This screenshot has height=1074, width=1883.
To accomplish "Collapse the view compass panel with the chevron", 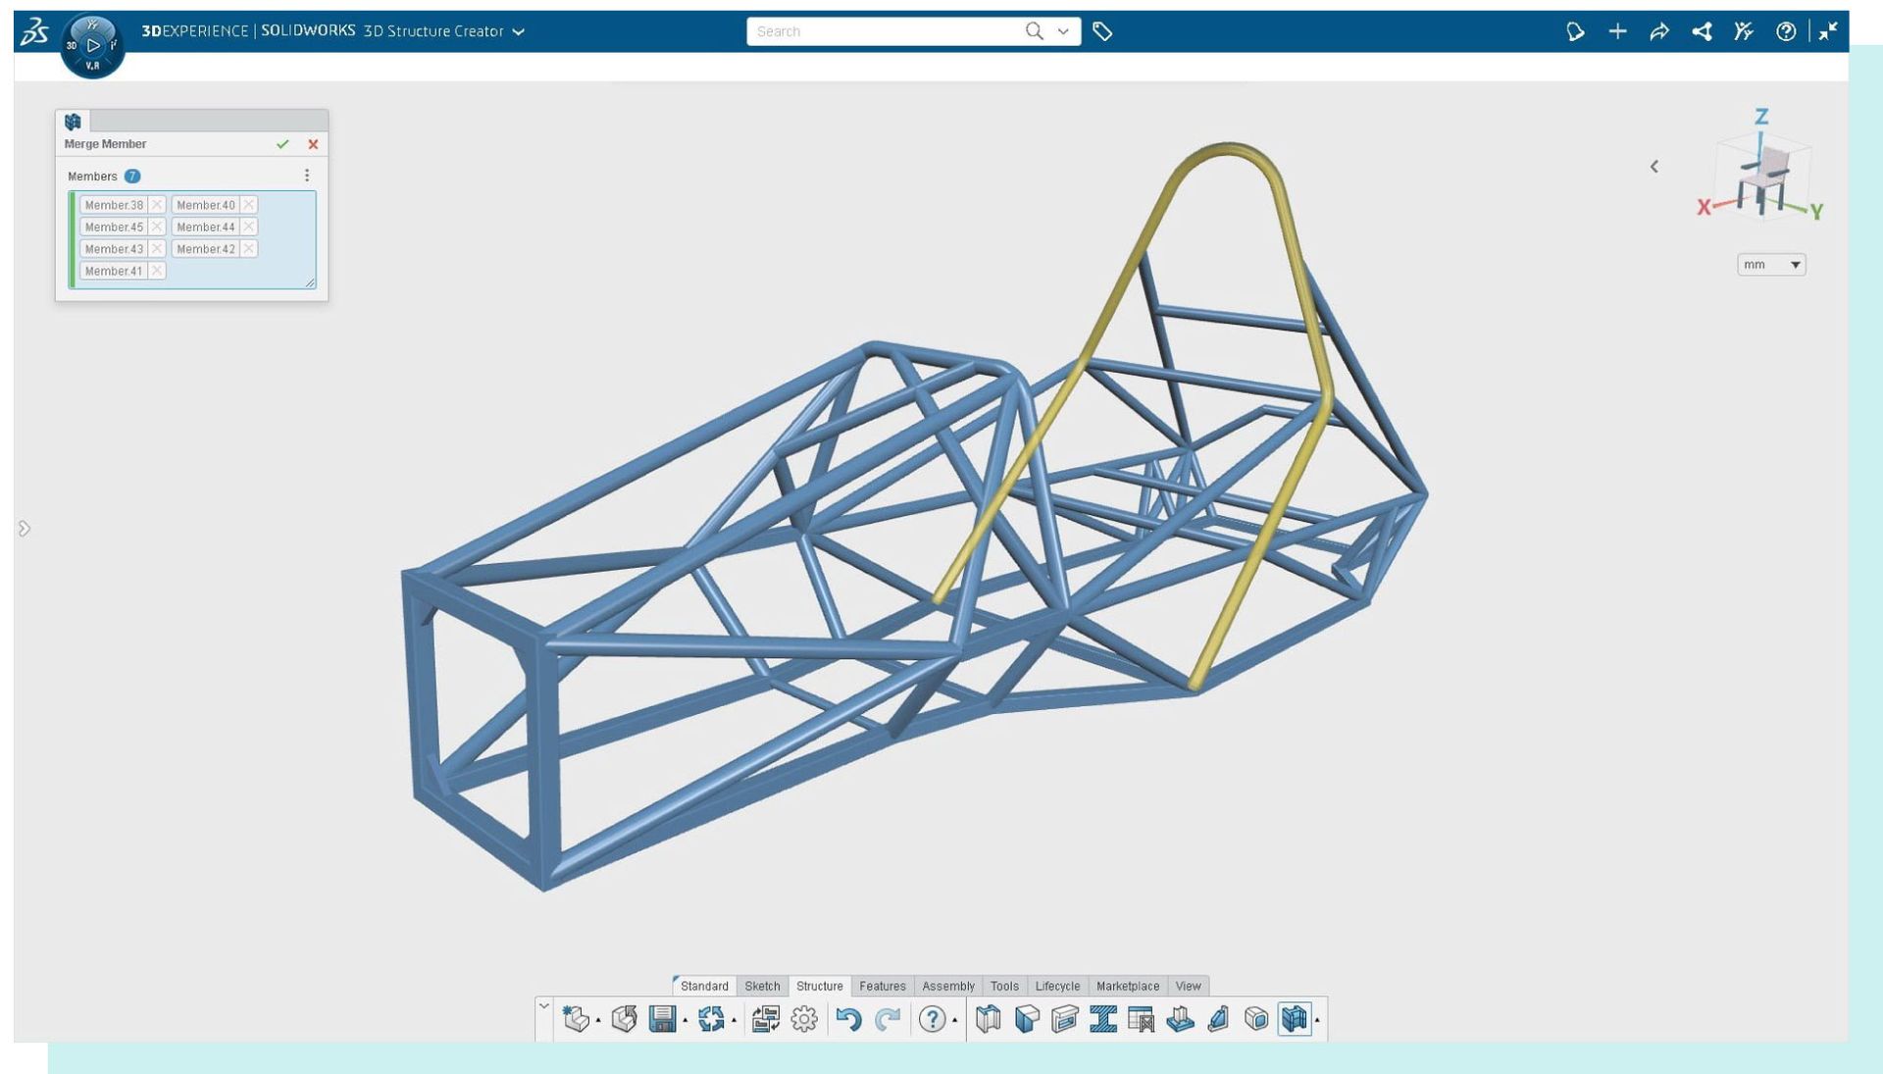I will [x=1654, y=167].
